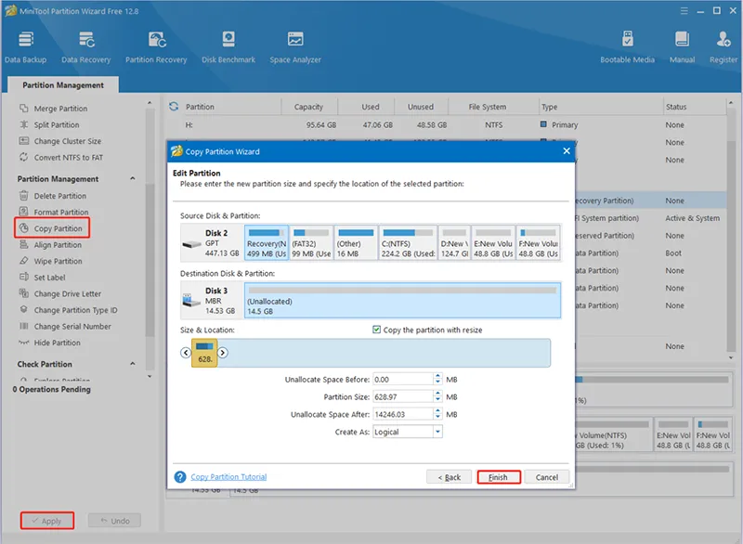
Task: Click the Partition Size input field
Action: pyautogui.click(x=403, y=396)
